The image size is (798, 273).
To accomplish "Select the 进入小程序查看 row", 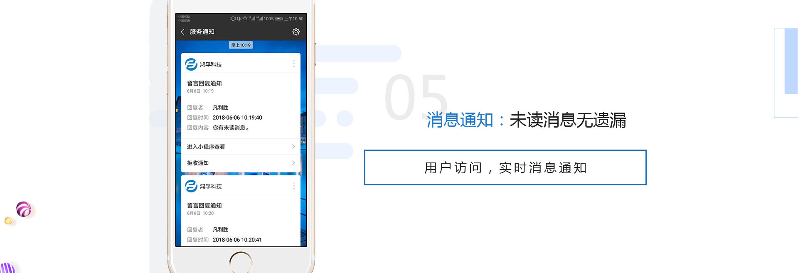I will pyautogui.click(x=241, y=147).
